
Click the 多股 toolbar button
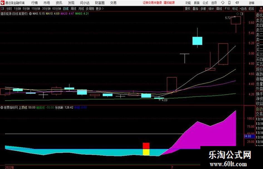[x=203, y=9]
